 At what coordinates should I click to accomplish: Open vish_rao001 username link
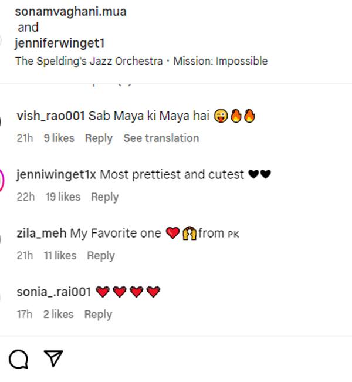tap(51, 116)
